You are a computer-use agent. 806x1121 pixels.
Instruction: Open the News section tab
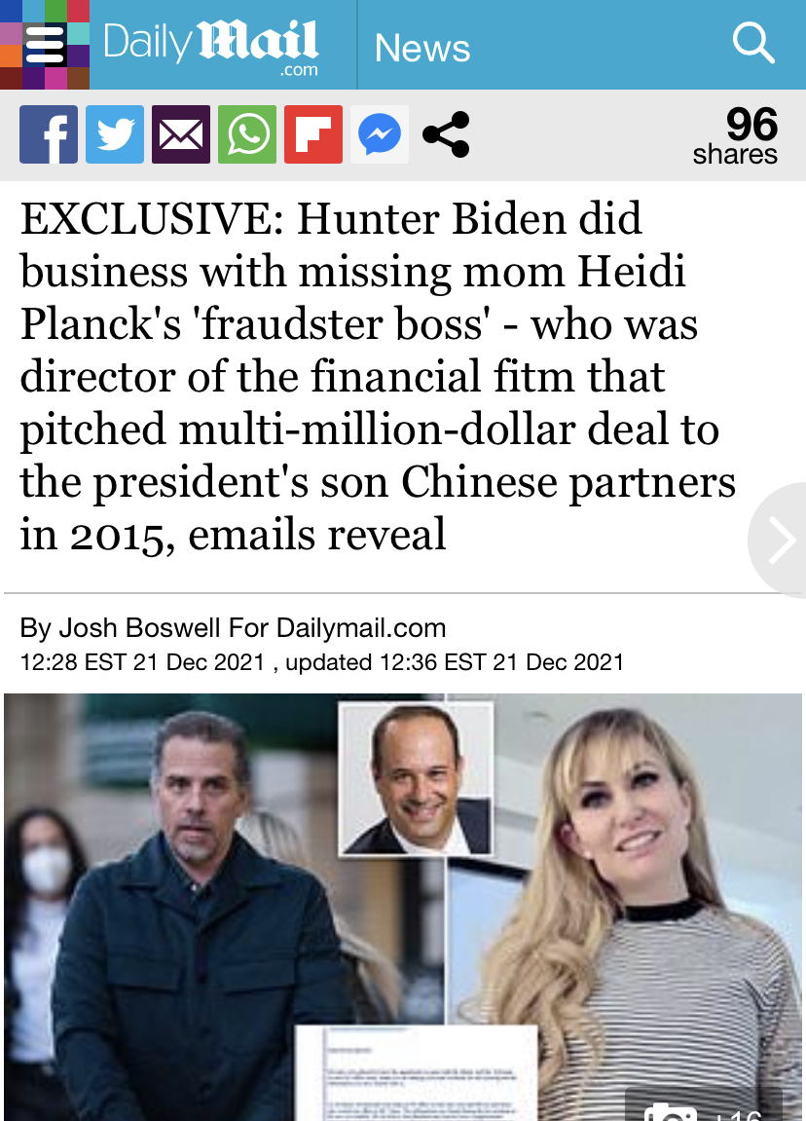click(x=422, y=48)
